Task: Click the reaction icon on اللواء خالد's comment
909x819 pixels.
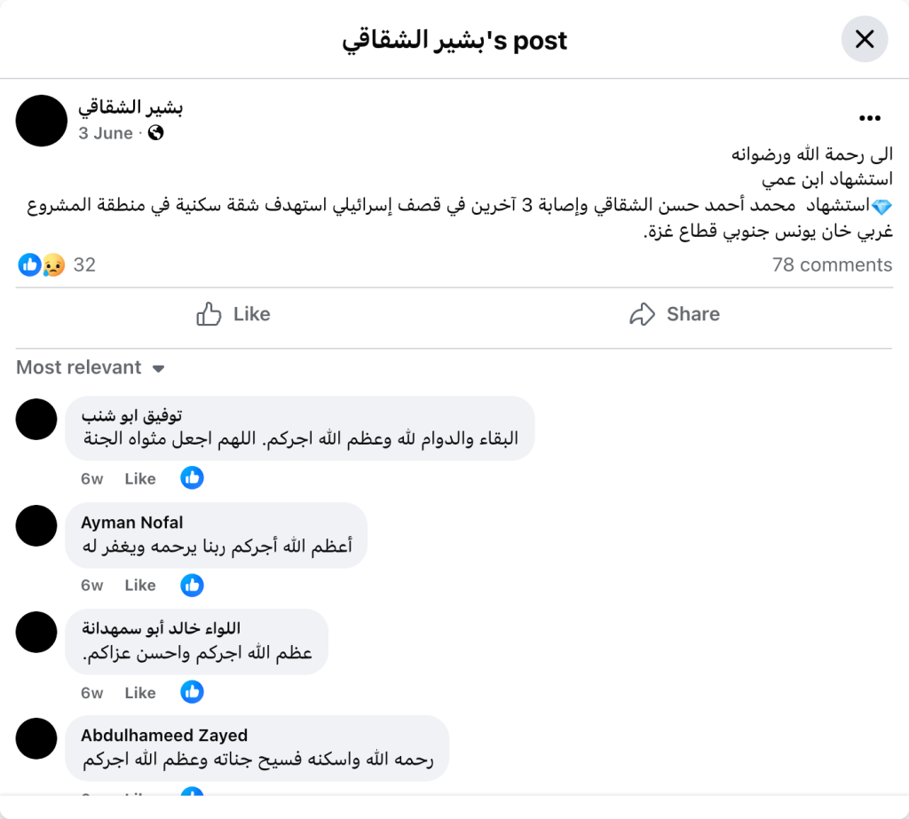Action: 192,692
